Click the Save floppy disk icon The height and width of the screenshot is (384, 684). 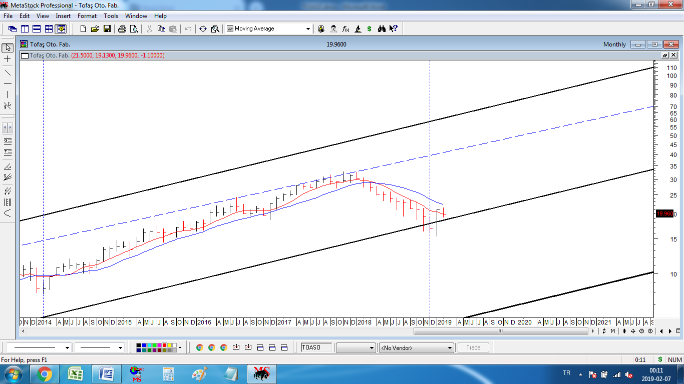107,29
